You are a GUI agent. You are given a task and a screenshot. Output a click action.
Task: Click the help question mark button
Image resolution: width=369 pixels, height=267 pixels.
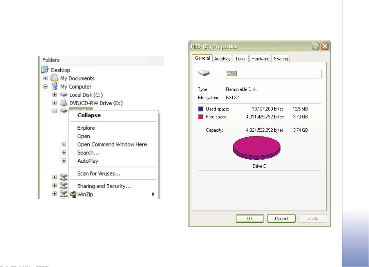316,46
